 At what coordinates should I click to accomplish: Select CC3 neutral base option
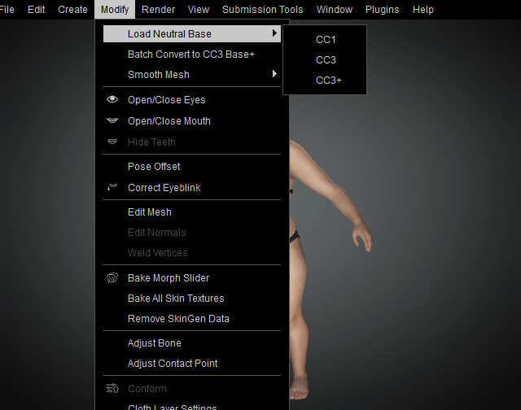[x=326, y=60]
